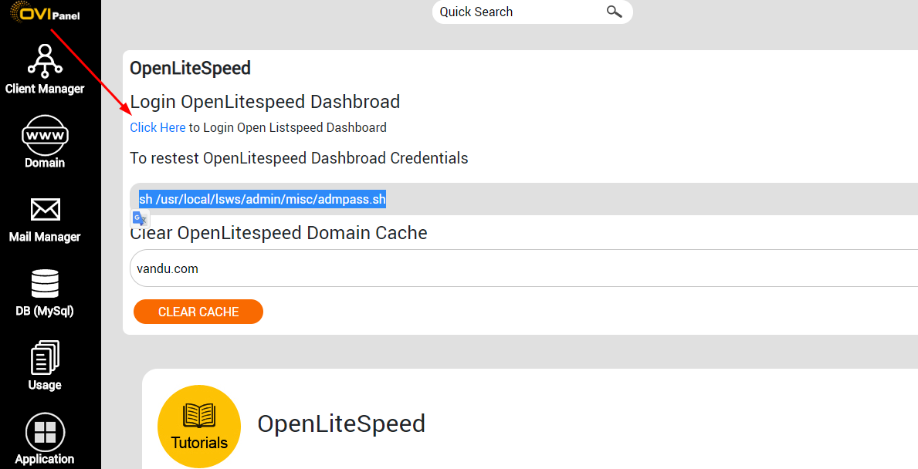Screen dimensions: 918x469
Task: Open the Application grid icon
Action: point(45,431)
